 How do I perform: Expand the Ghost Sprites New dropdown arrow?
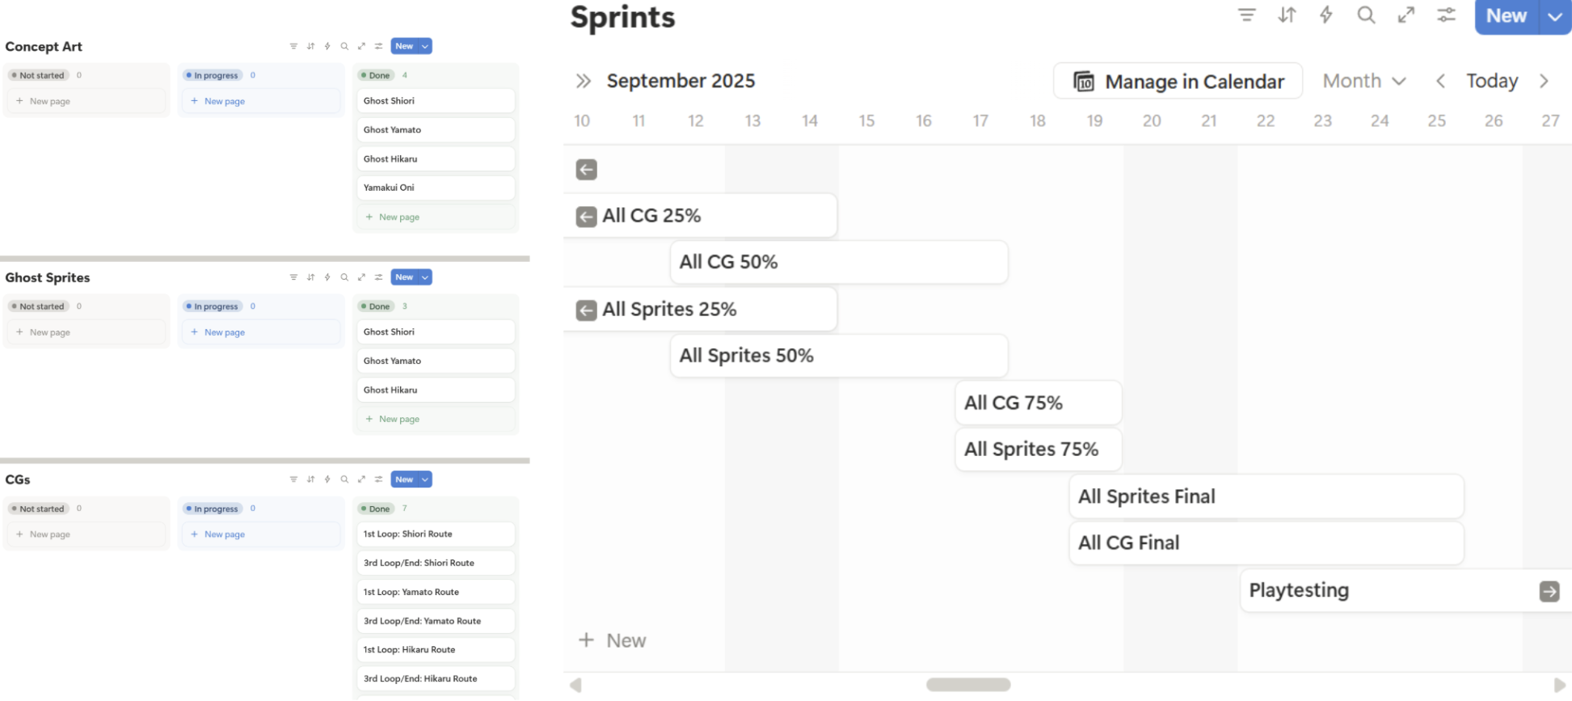pyautogui.click(x=425, y=277)
